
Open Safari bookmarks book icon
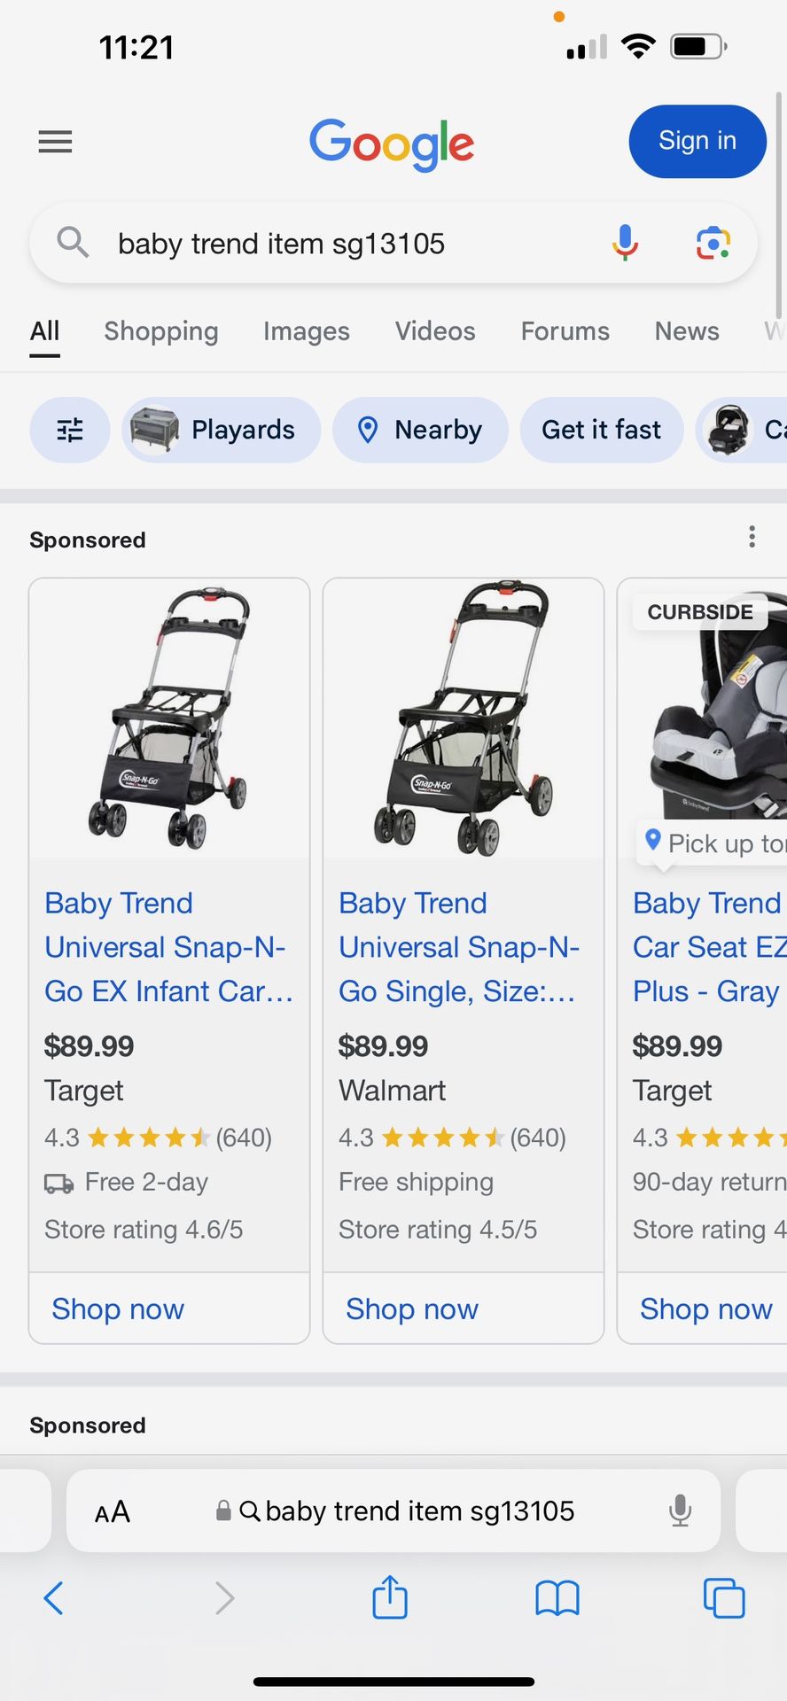pyautogui.click(x=557, y=1598)
